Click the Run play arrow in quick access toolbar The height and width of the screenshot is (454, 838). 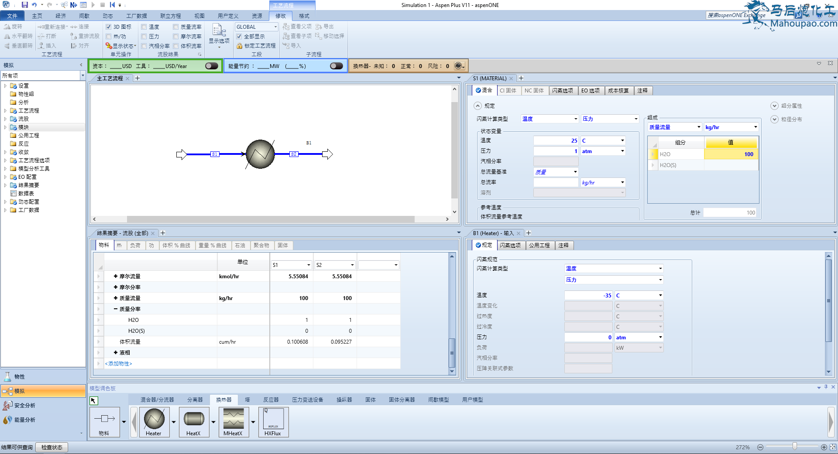(93, 5)
